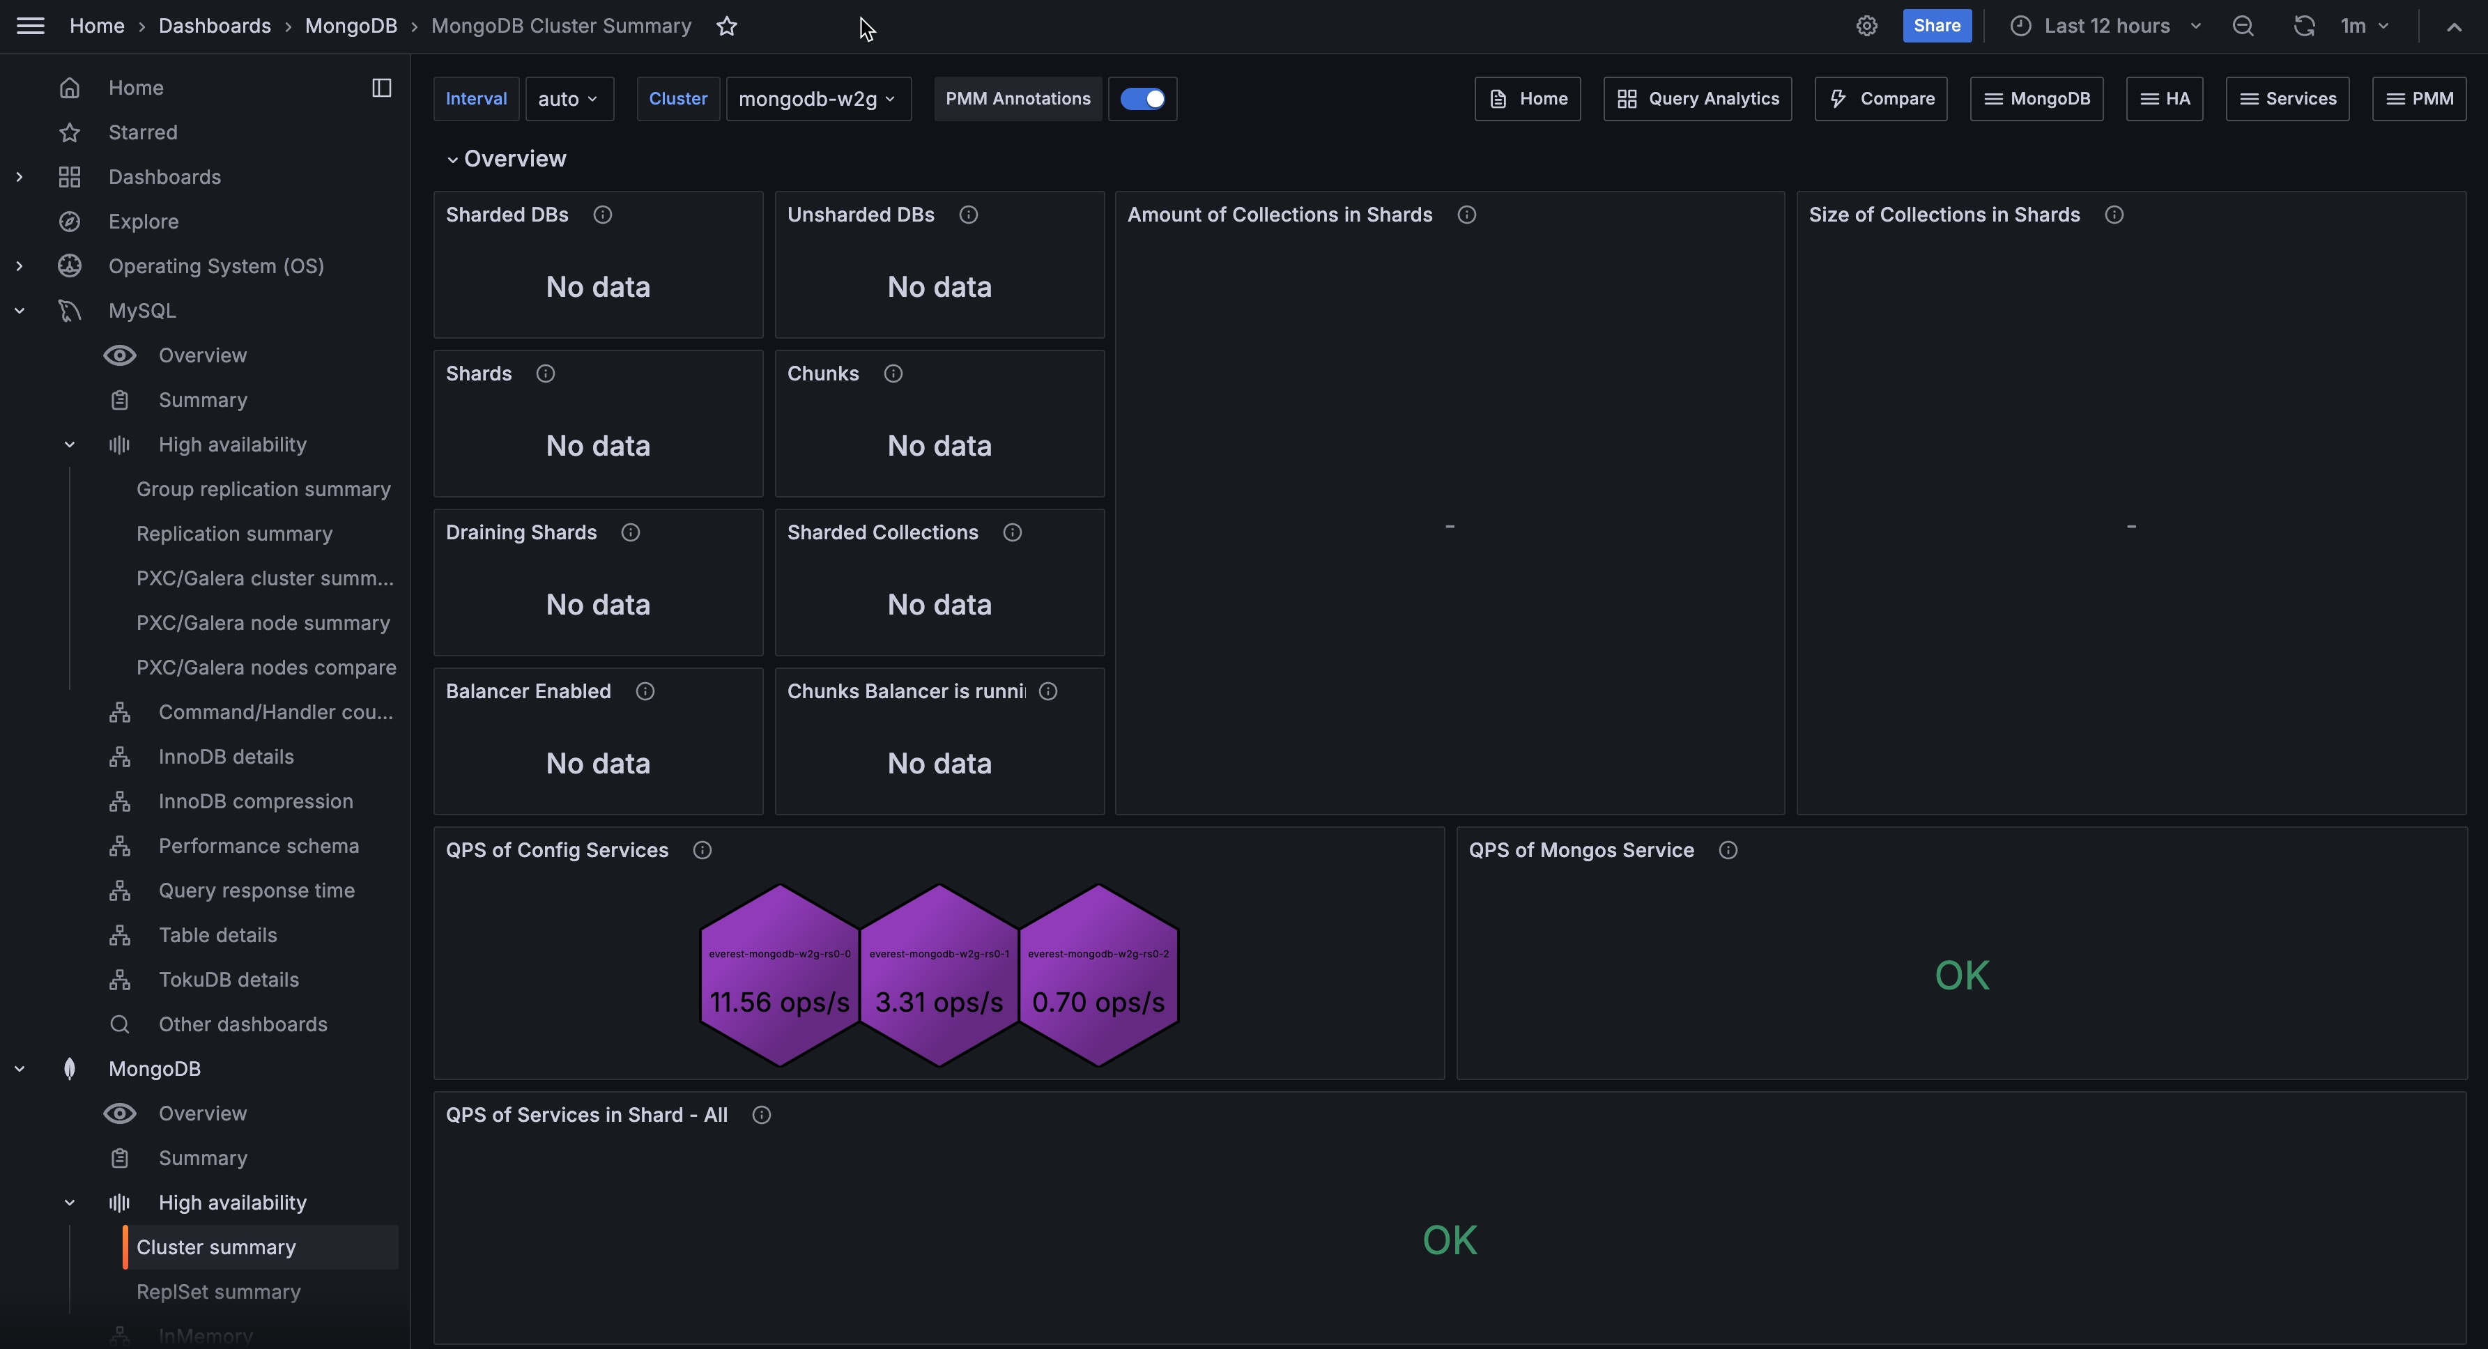This screenshot has width=2488, height=1349.
Task: Show info for Sharded DBs panel
Action: pyautogui.click(x=601, y=215)
